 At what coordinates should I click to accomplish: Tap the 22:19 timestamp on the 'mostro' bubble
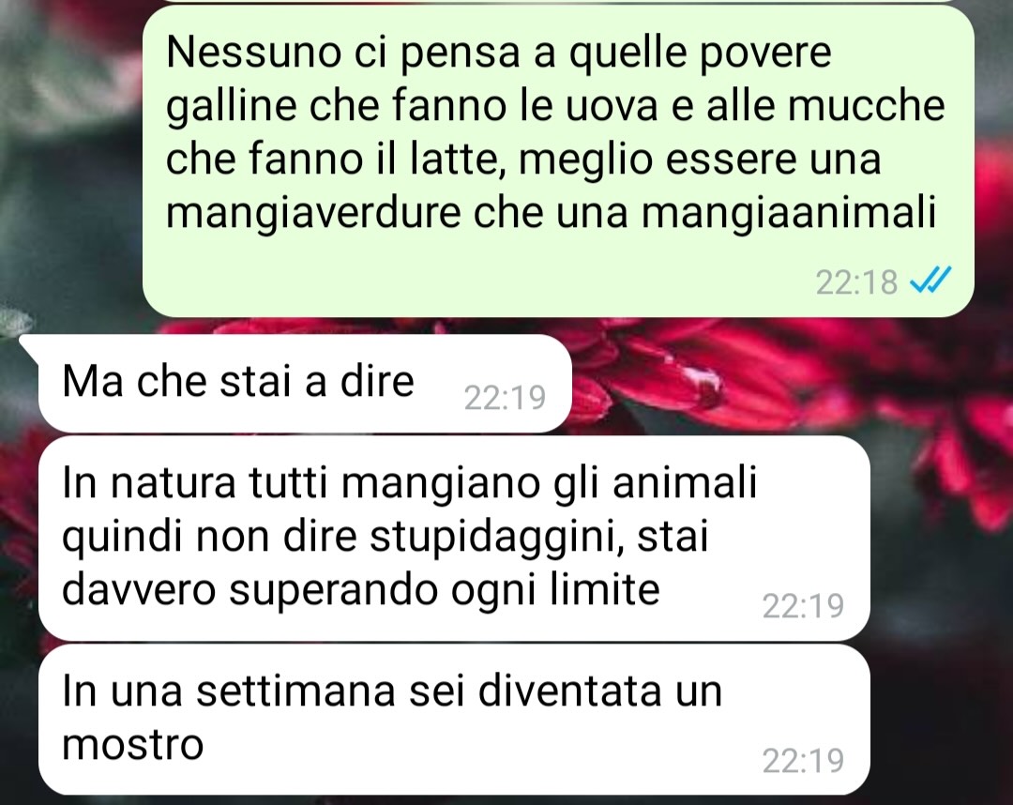tap(803, 760)
